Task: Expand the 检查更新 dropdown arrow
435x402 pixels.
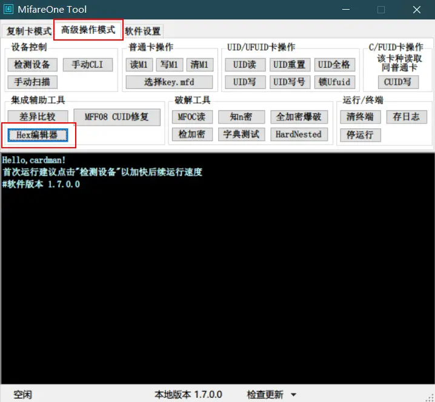Action: click(294, 395)
